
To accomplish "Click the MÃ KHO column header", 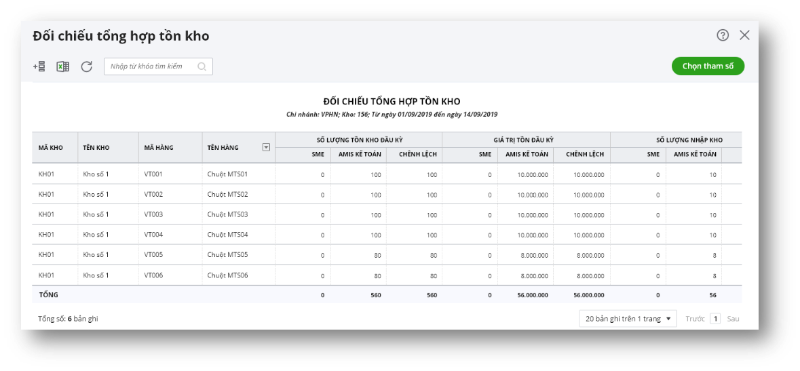I will [x=54, y=147].
